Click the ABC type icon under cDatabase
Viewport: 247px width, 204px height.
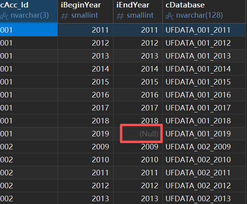[x=170, y=16]
